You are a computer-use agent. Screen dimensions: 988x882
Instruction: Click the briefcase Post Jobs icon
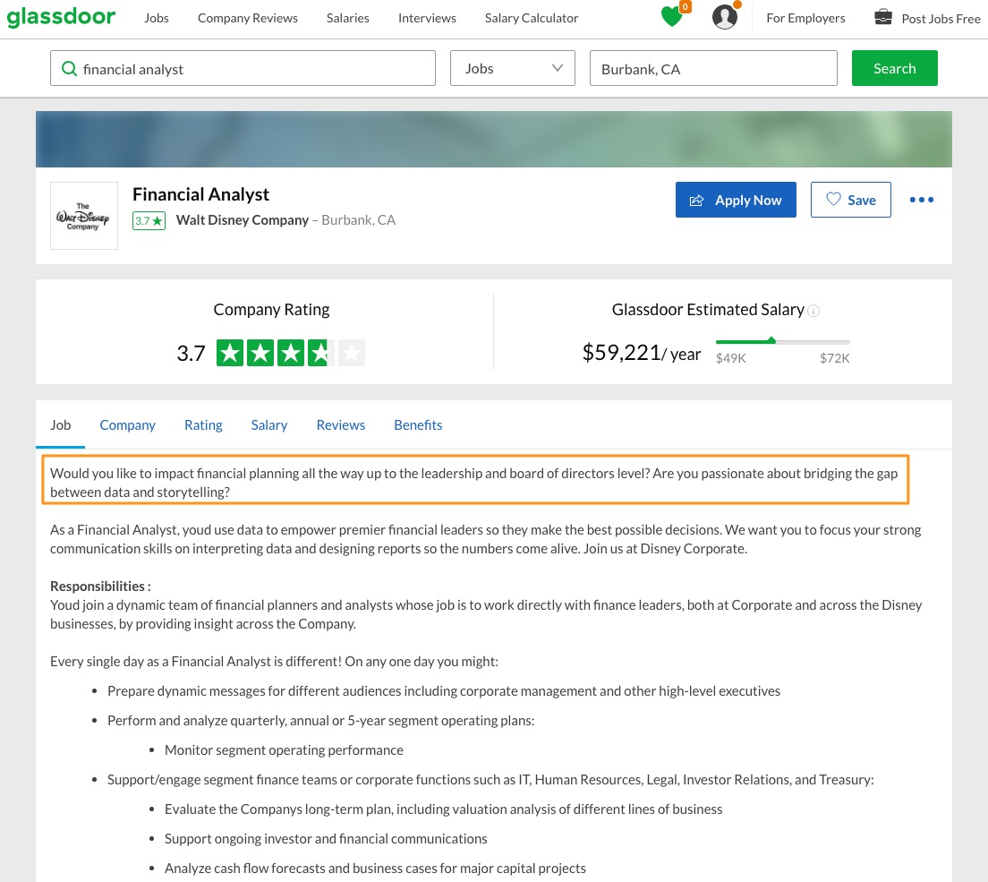pyautogui.click(x=883, y=17)
